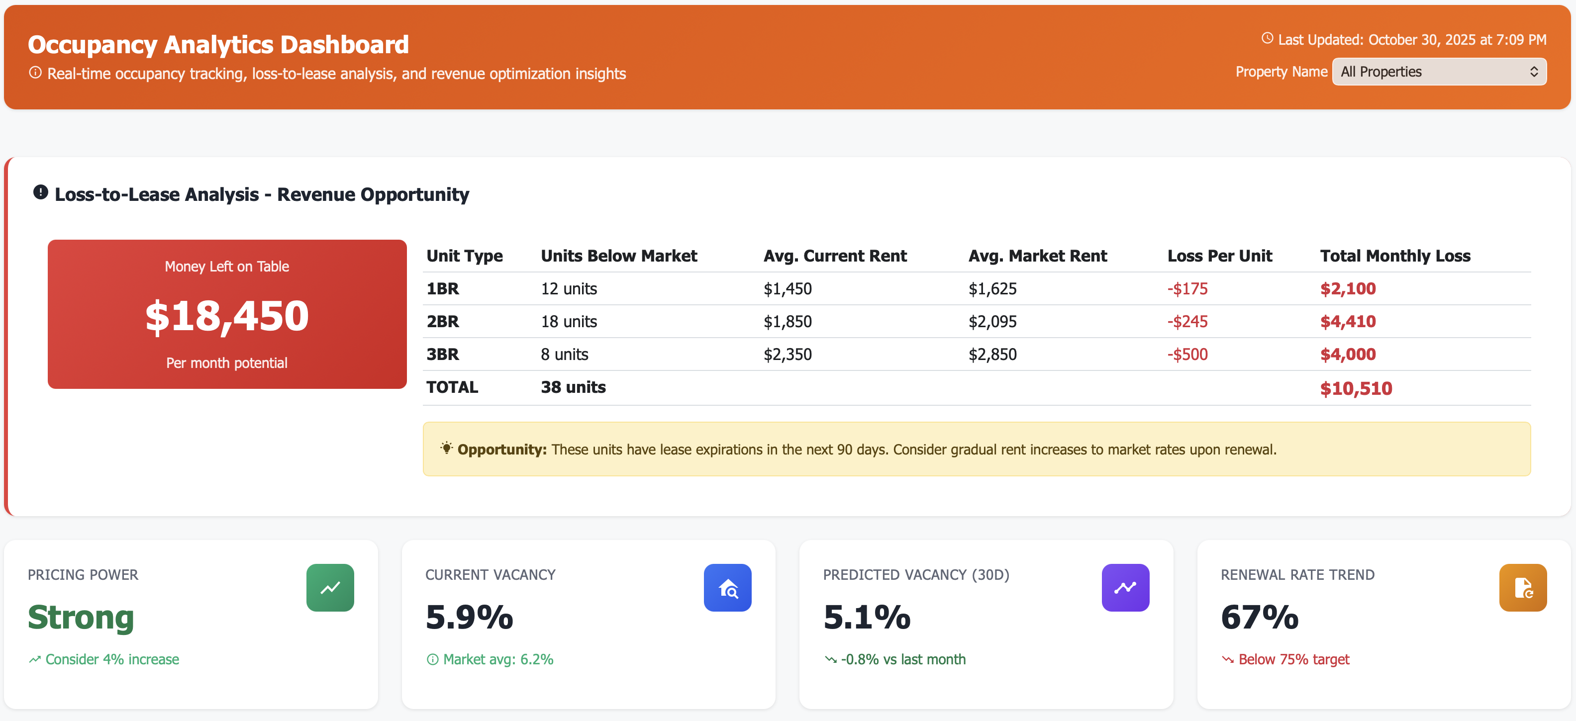The width and height of the screenshot is (1576, 721).
Task: Click the green Pricing Power trend icon
Action: (x=330, y=588)
